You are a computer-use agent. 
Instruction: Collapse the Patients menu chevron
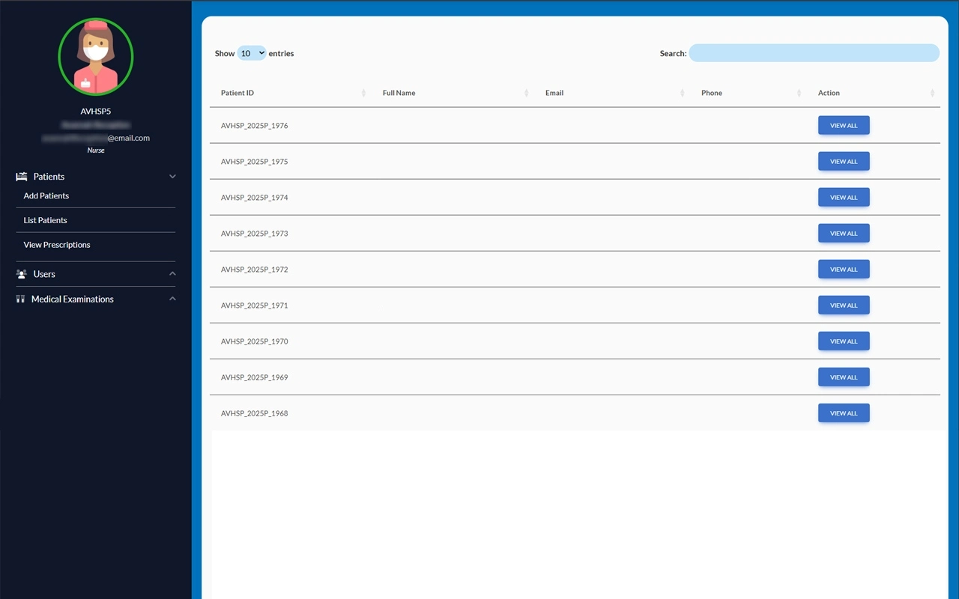[172, 177]
